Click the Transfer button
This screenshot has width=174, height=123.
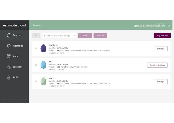[x=100, y=36]
